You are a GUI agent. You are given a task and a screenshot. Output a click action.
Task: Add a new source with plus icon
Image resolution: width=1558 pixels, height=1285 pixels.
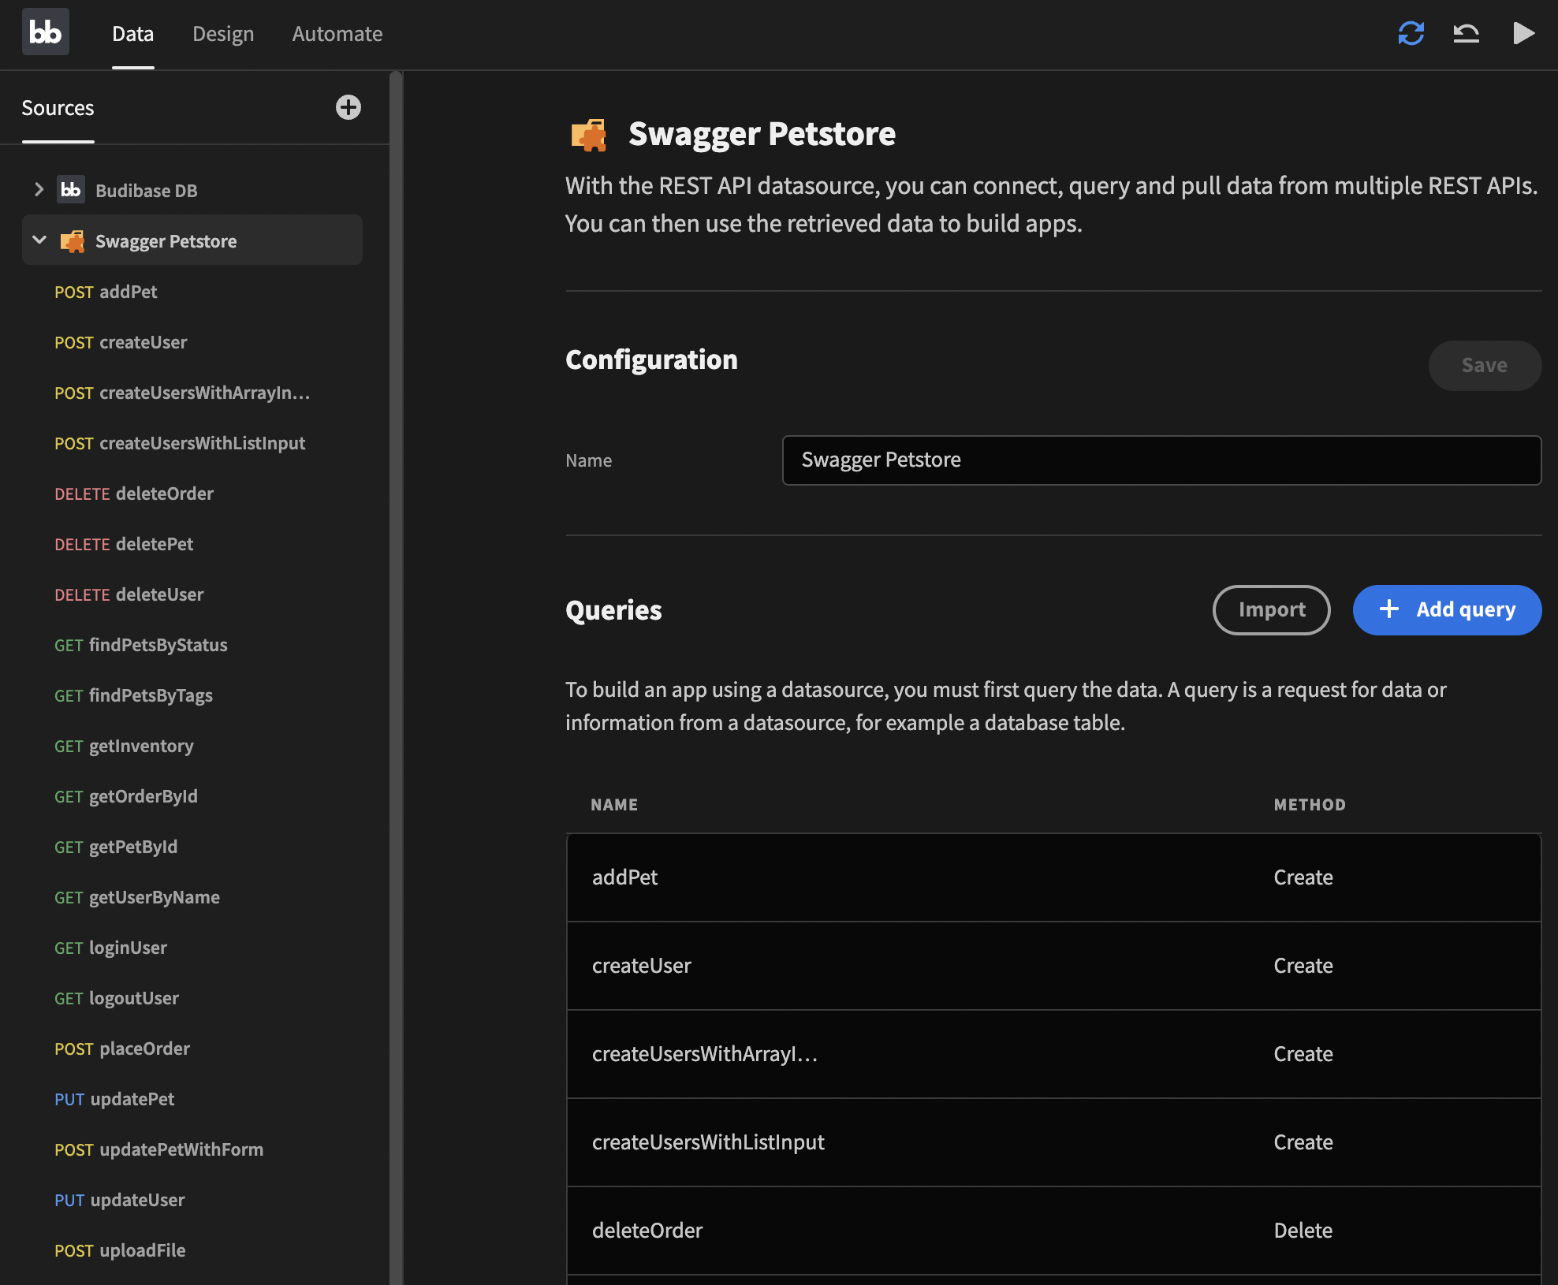point(348,107)
